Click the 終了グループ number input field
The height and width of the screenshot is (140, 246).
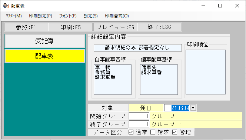(139, 124)
